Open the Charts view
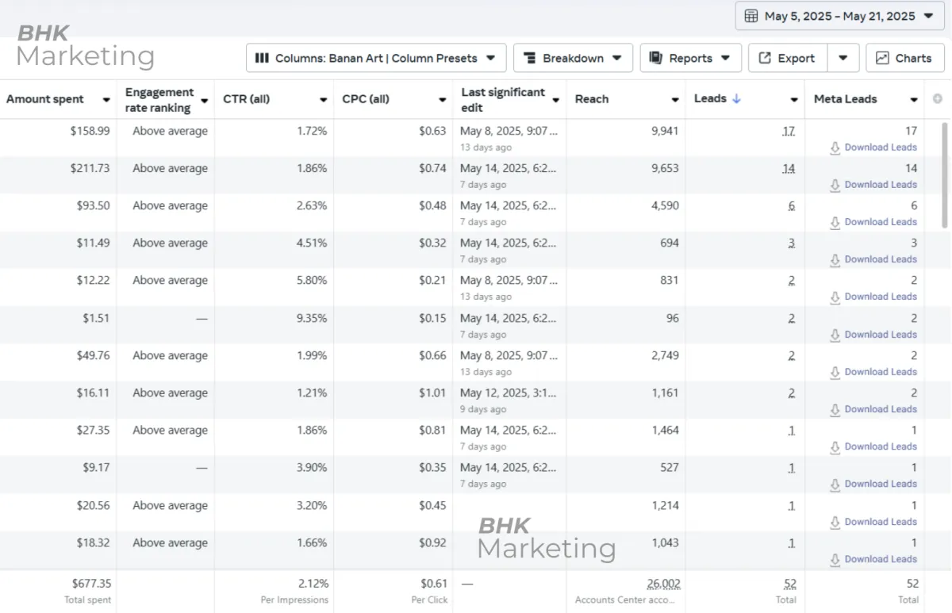 point(904,58)
